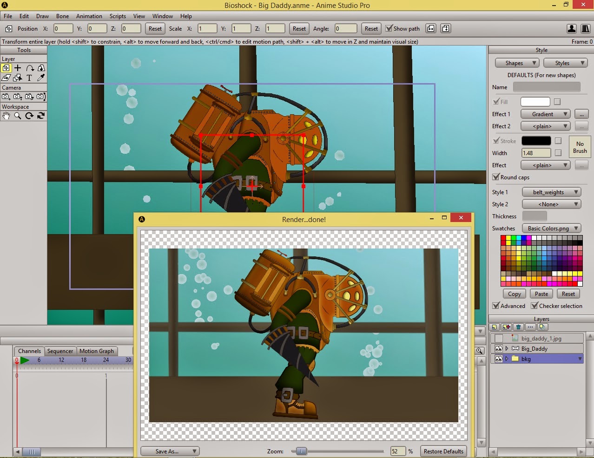Select the Roll Camera tool

[29, 97]
